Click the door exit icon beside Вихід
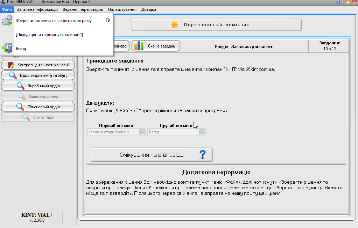Viewport: 358px width, 228px height. pos(7,48)
